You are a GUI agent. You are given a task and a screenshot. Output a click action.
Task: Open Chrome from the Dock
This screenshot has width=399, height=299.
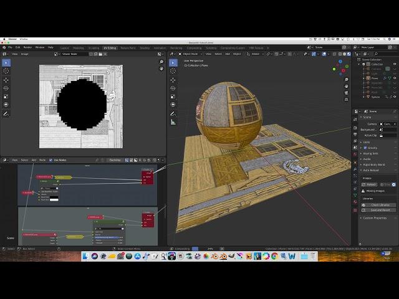(x=274, y=256)
